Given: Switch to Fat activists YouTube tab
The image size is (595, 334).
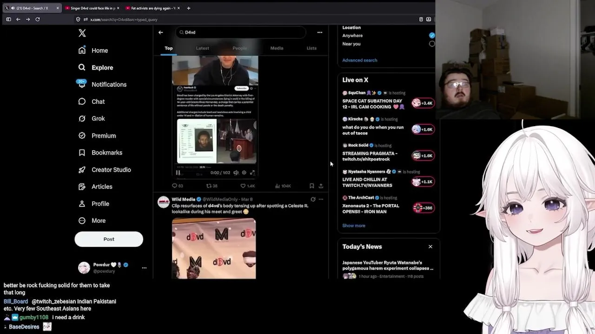Looking at the screenshot, I should click(153, 8).
